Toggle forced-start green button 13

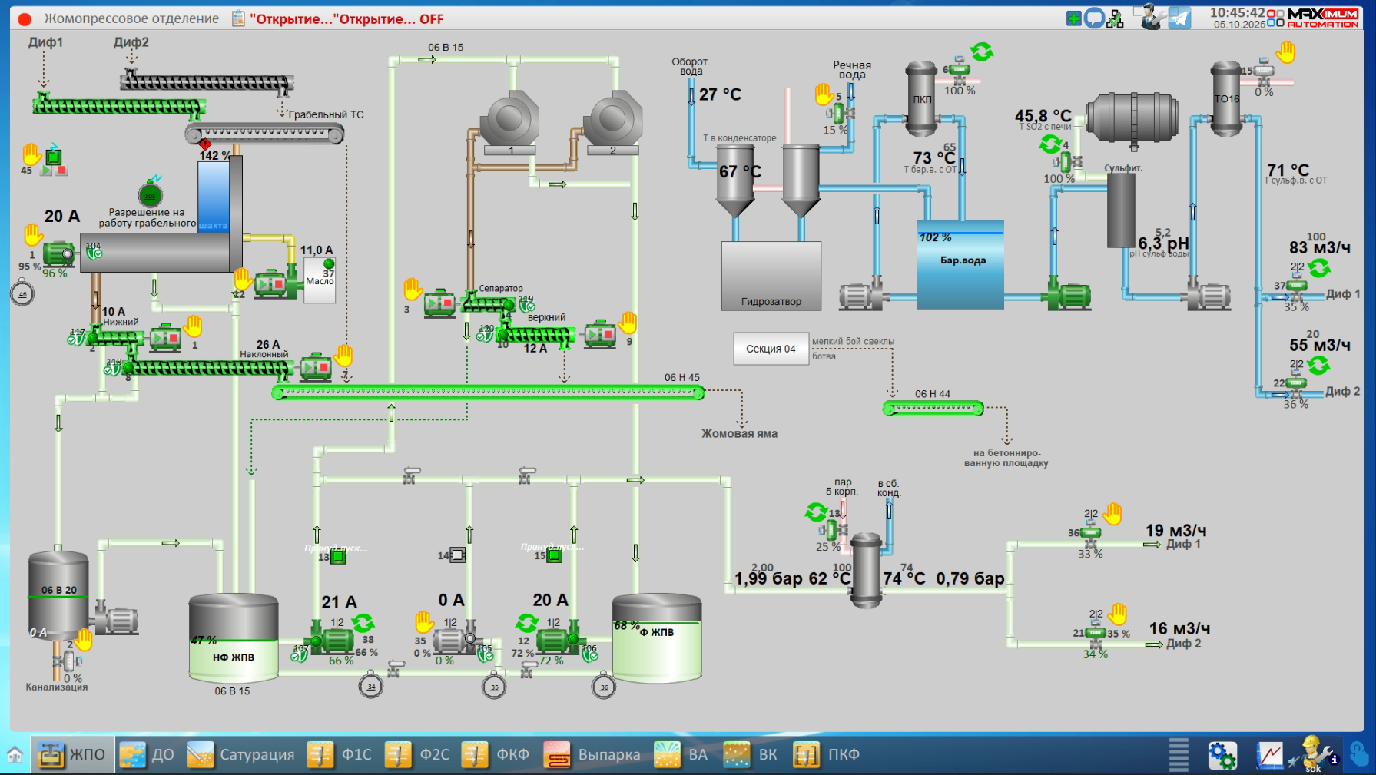pos(337,557)
